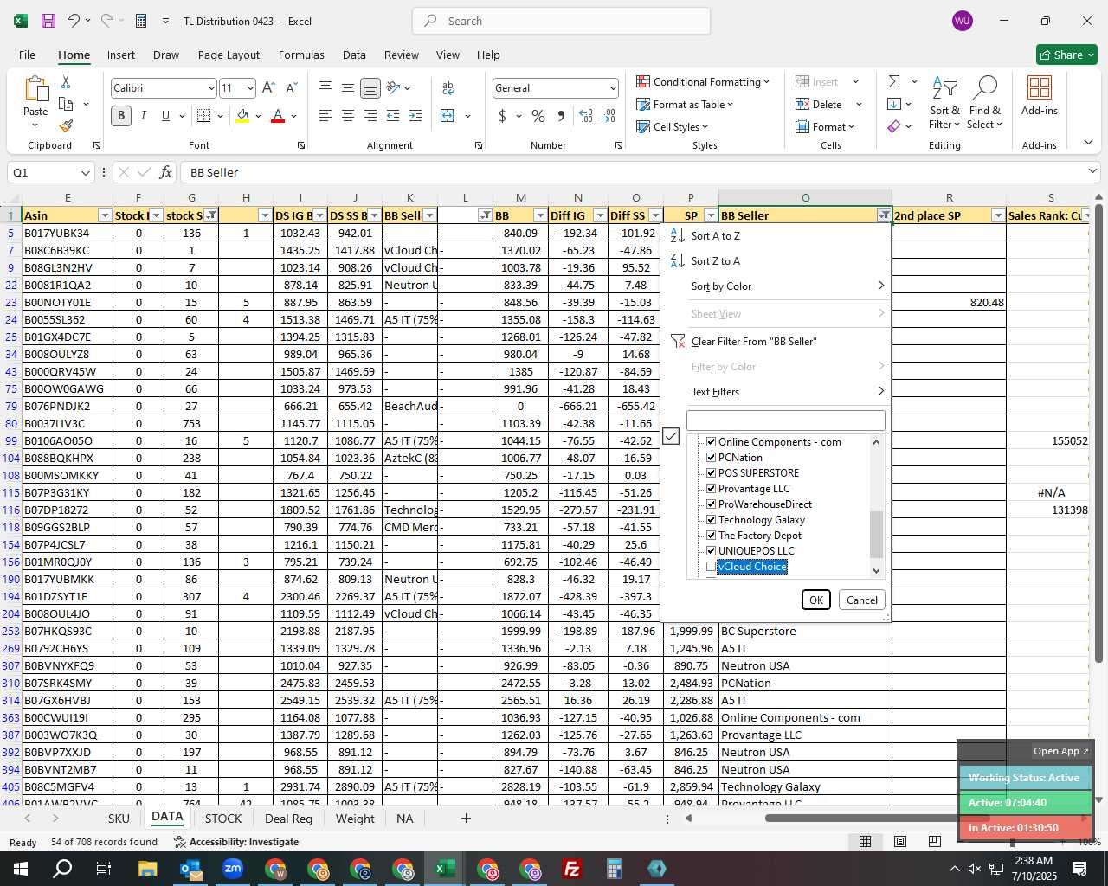Increase font size with larger A icon
Viewport: 1108px width, 886px height.
268,87
